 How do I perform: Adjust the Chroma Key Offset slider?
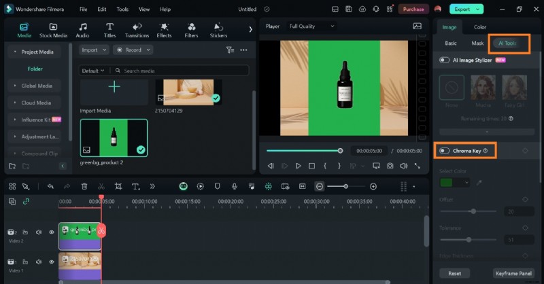473,211
